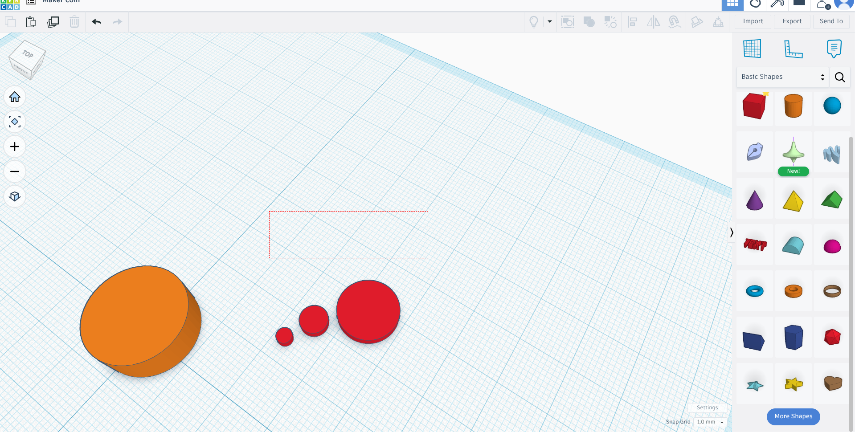Redo the last undone action
Viewport: 855px width, 432px height.
coord(117,21)
